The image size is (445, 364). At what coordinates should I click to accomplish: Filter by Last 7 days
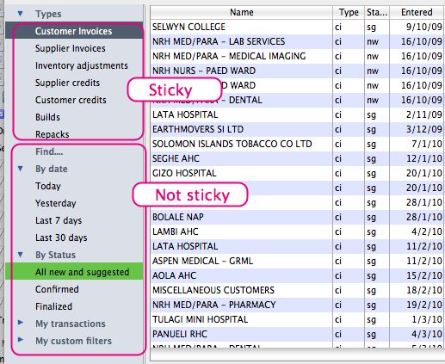[74, 220]
